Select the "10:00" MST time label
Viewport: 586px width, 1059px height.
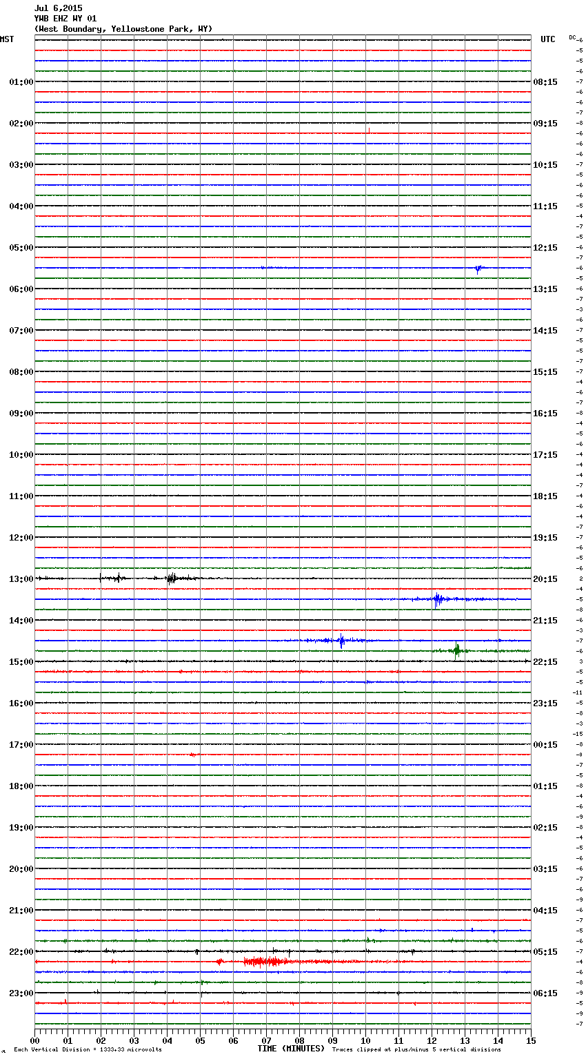pyautogui.click(x=21, y=455)
